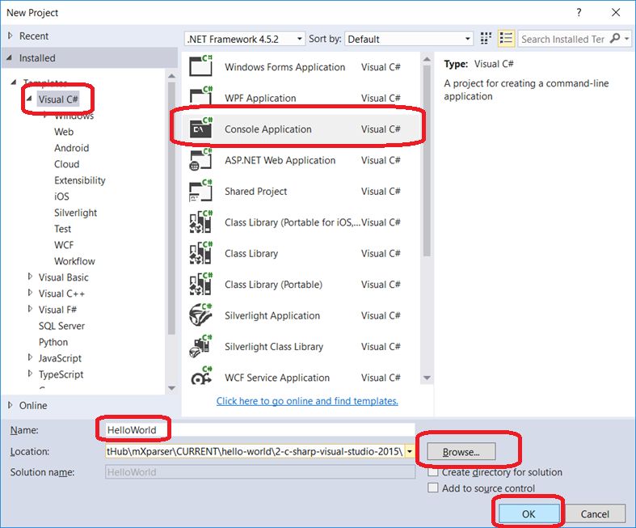Click the category tree scrollbar thumb
This screenshot has width=636, height=528.
pos(171,208)
